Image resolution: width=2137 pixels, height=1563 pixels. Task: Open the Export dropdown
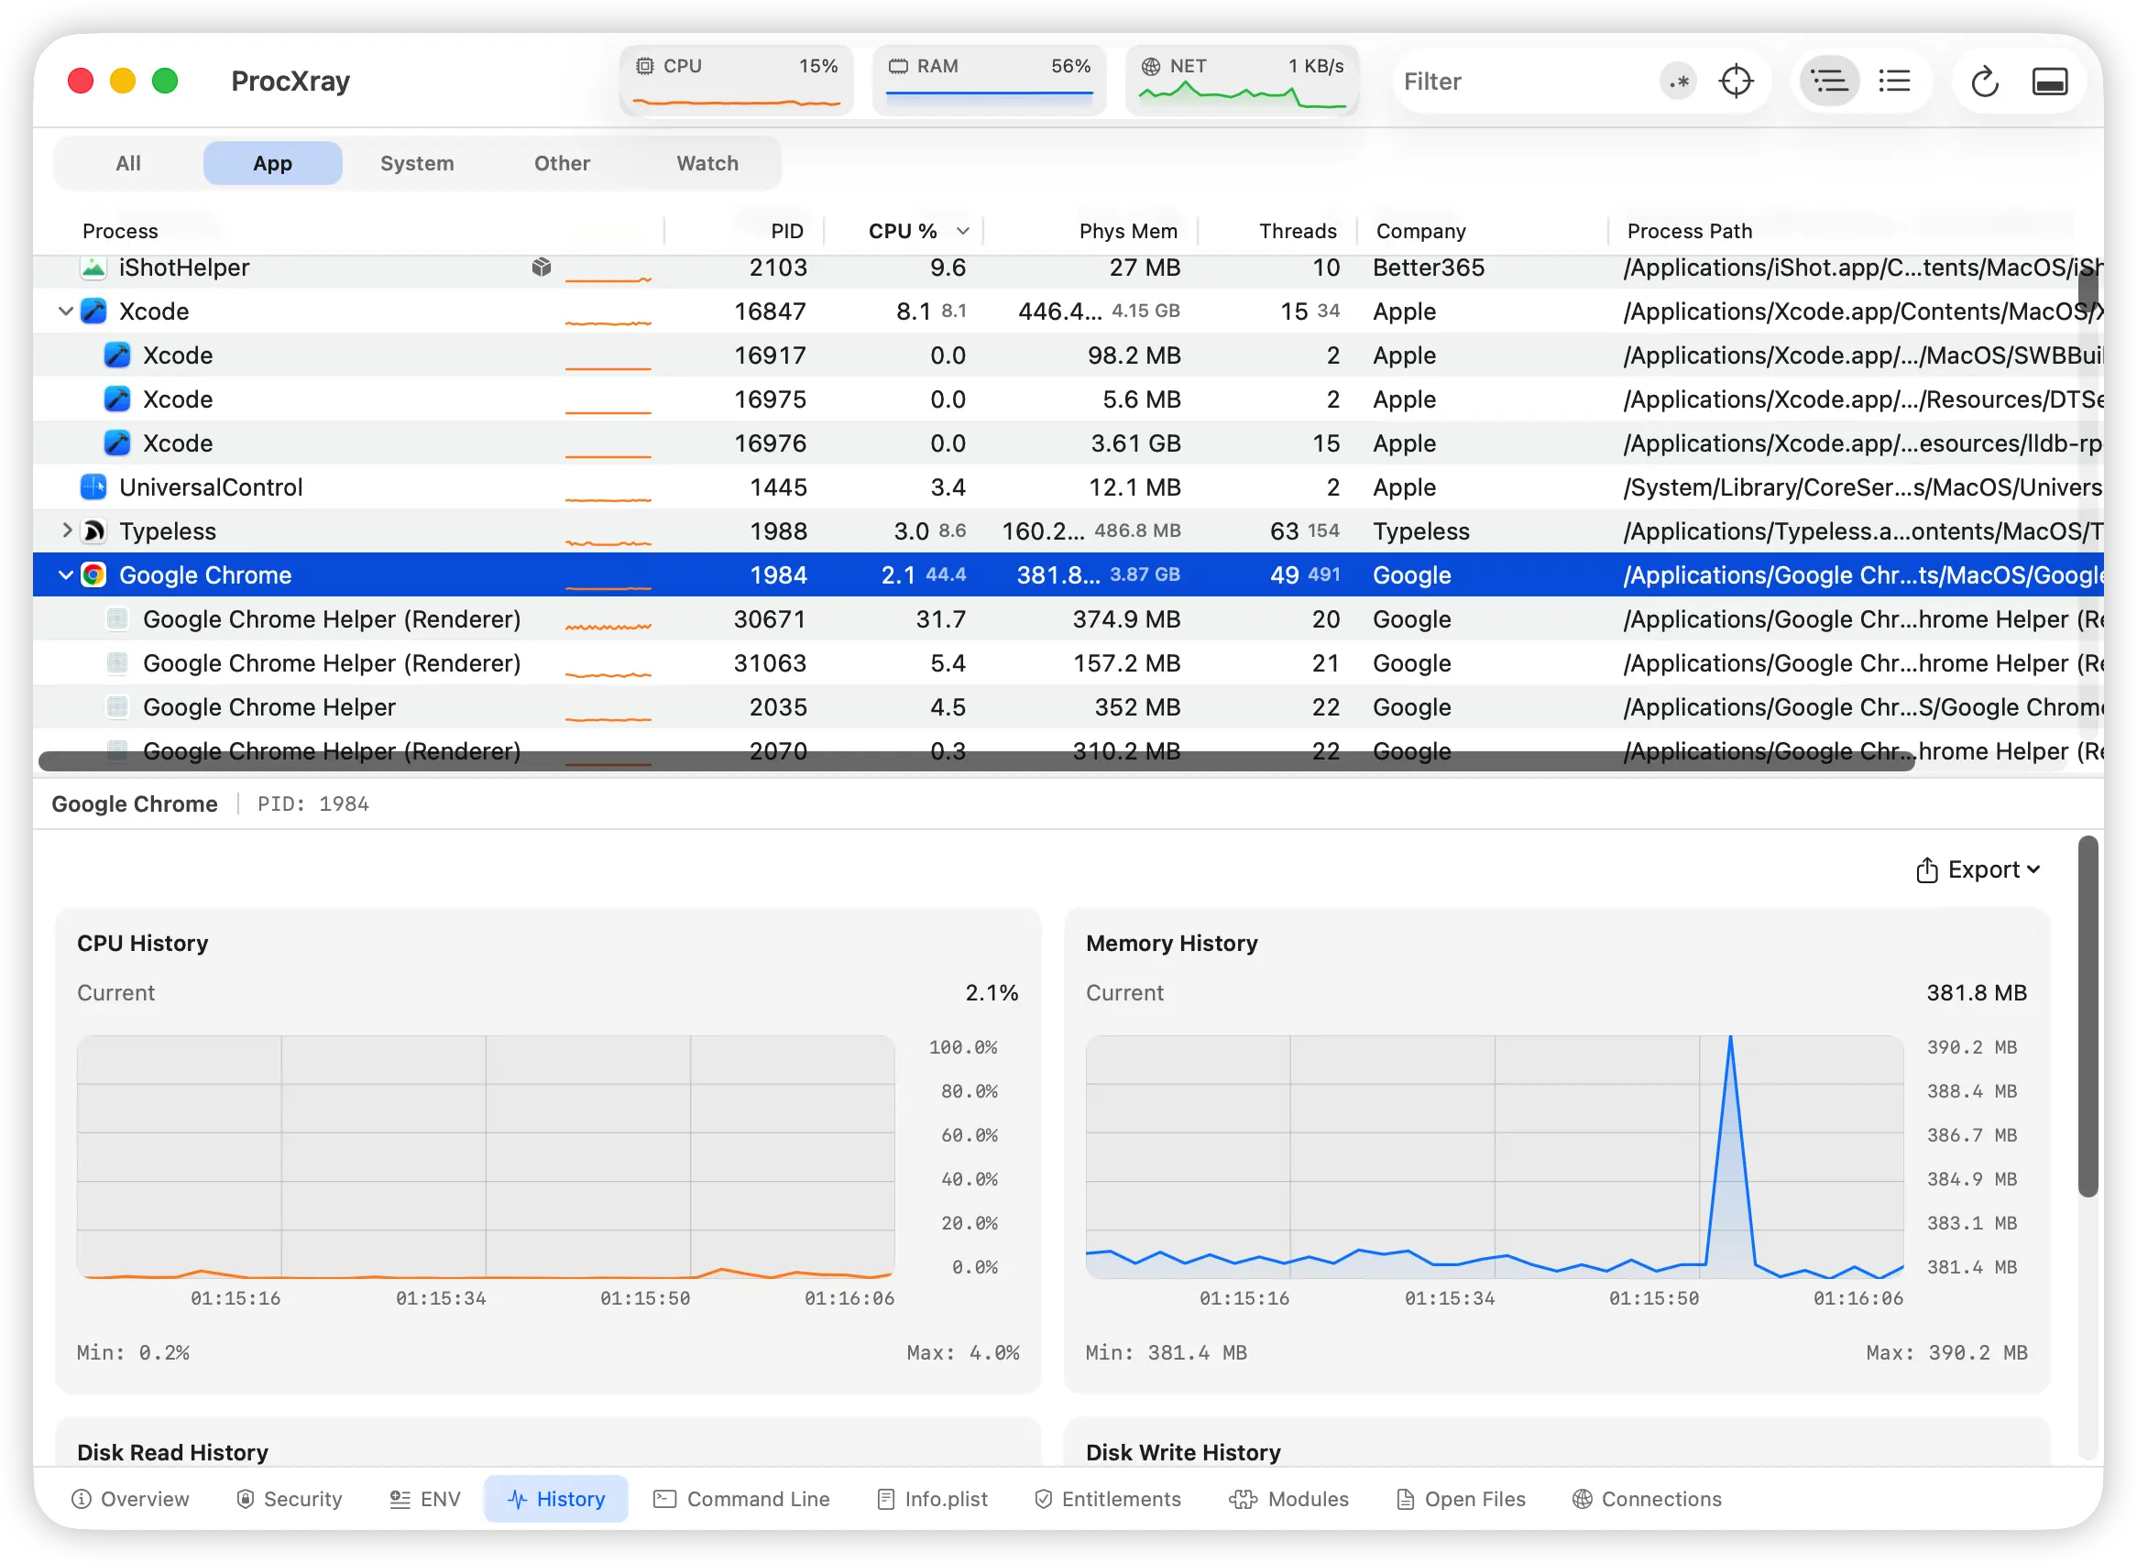click(1978, 869)
